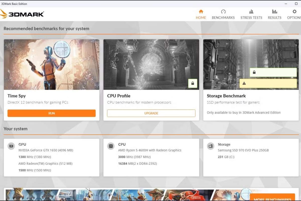301x201 pixels.
Task: Click Samsung SSD 970 EVO Plus text
Action: (243, 150)
